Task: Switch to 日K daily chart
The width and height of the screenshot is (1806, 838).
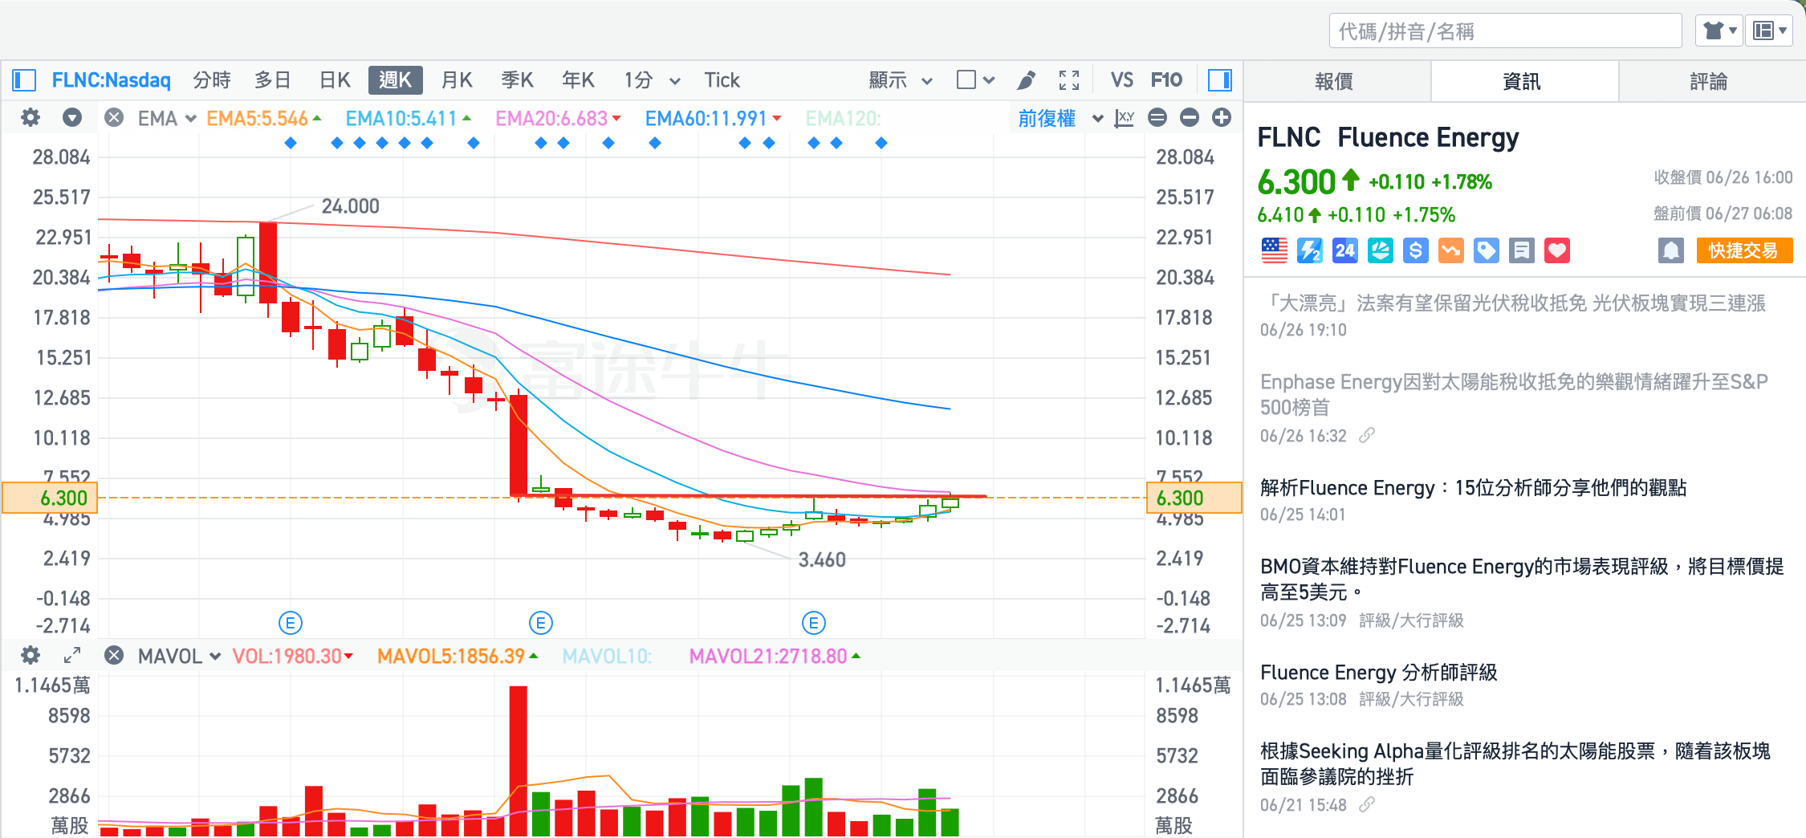Action: point(335,80)
